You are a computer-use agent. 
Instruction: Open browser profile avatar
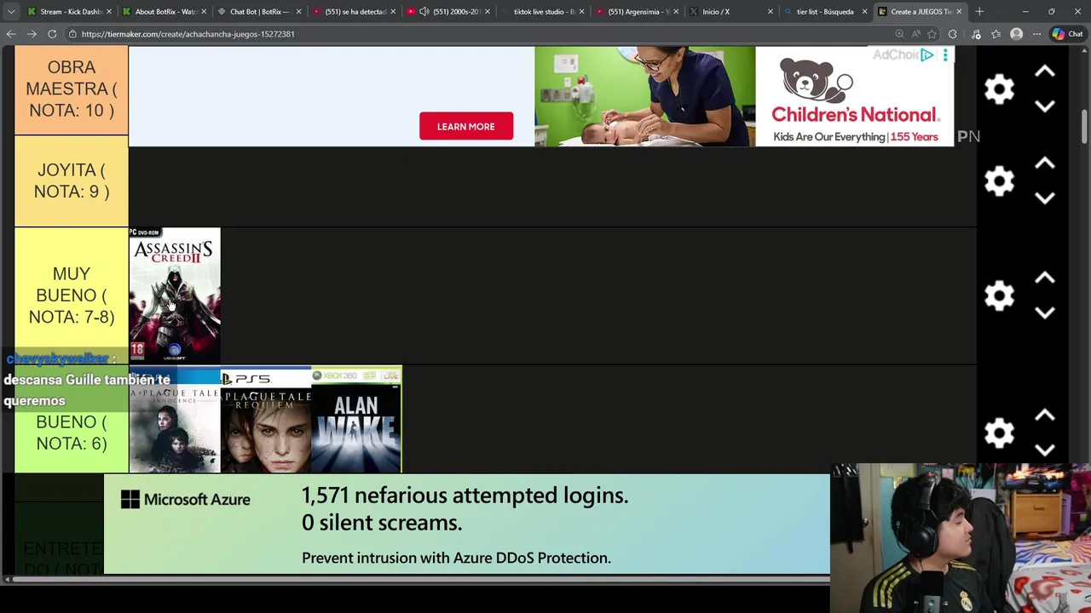click(x=1016, y=34)
